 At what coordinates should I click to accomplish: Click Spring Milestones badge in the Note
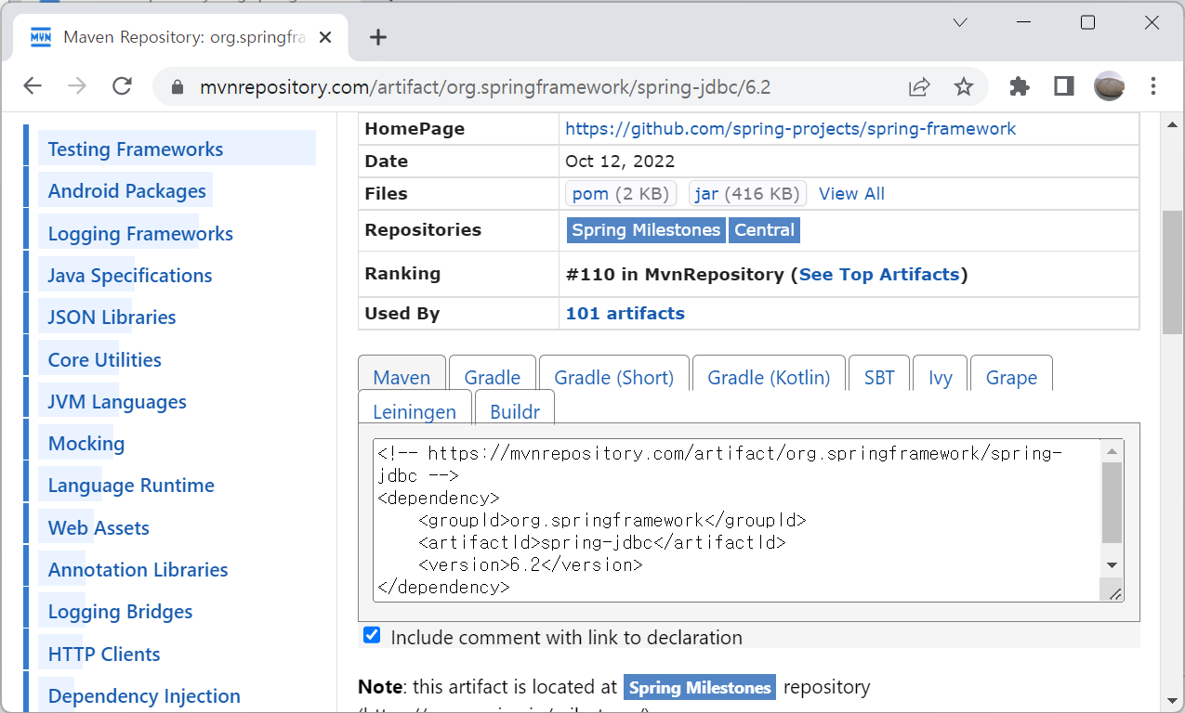[700, 688]
